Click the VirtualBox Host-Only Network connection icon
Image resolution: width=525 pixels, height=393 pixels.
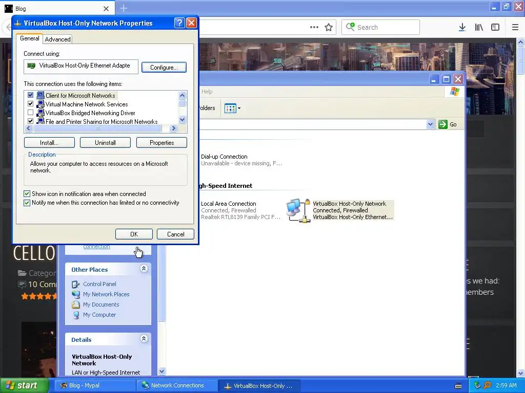coord(298,210)
